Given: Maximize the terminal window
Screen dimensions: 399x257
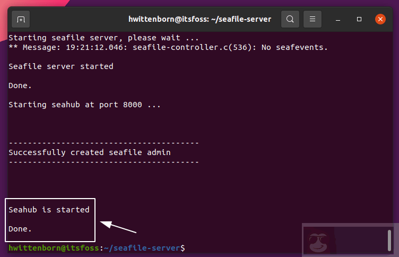Looking at the screenshot, I should 359,19.
